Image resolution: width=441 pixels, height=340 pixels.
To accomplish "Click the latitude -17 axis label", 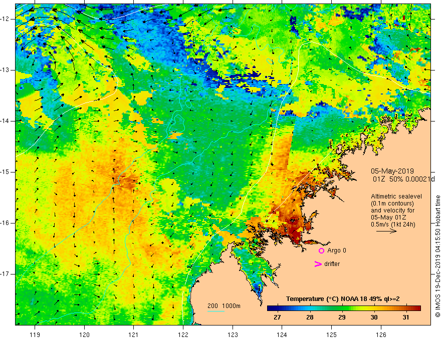I will tap(5, 274).
